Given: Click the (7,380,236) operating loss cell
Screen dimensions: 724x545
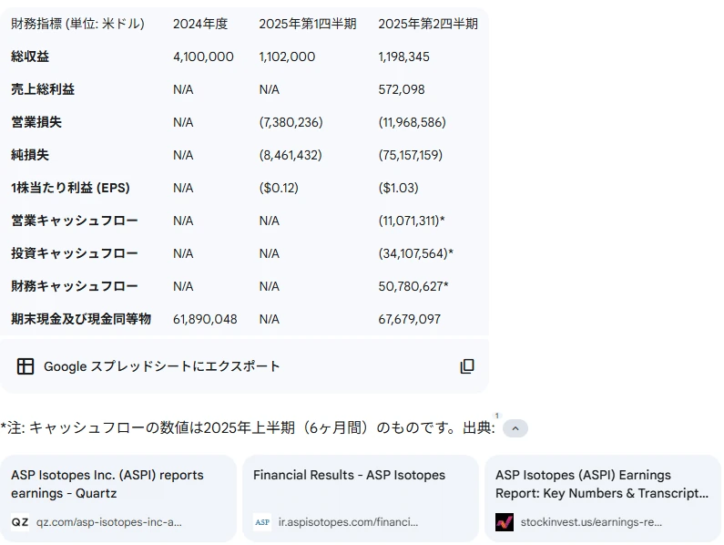Looking at the screenshot, I should tap(291, 122).
